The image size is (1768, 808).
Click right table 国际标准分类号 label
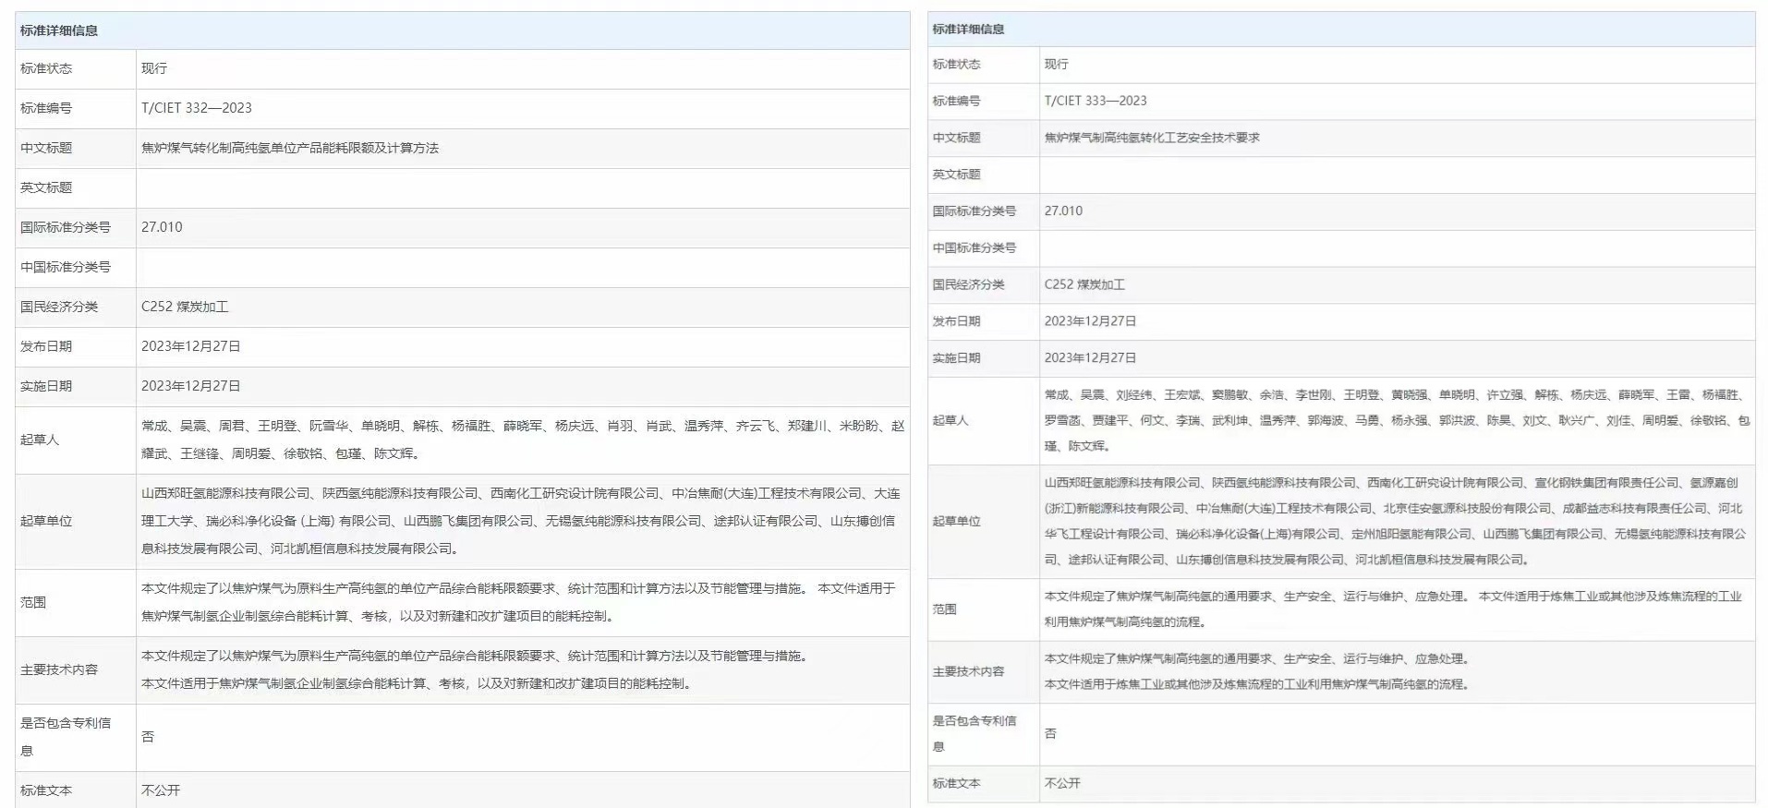point(974,211)
